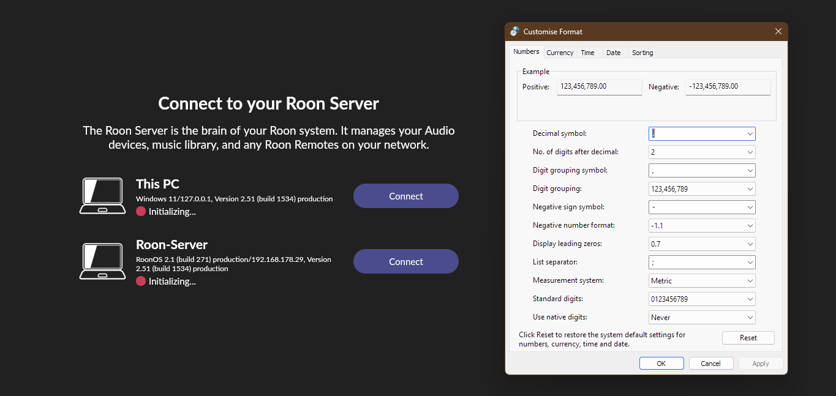Click the Positive example field
The height and width of the screenshot is (396, 836).
(600, 87)
